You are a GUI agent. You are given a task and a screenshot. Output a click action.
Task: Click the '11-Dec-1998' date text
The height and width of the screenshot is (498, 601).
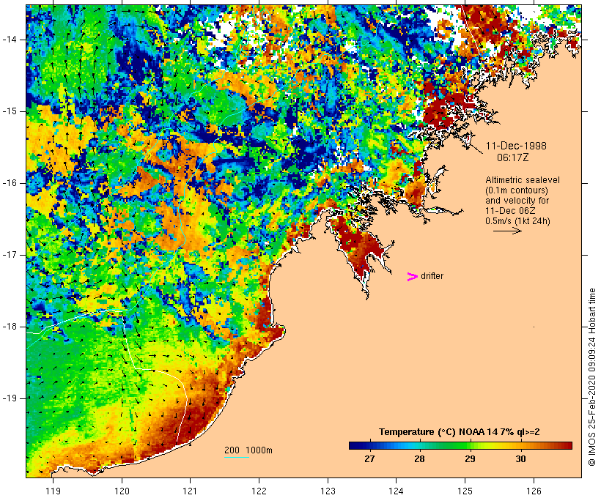coord(516,146)
